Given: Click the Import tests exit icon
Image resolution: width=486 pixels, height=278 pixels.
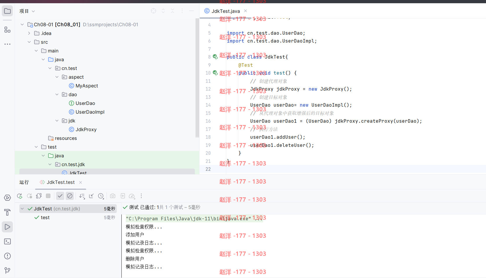Looking at the screenshot, I should (x=123, y=196).
